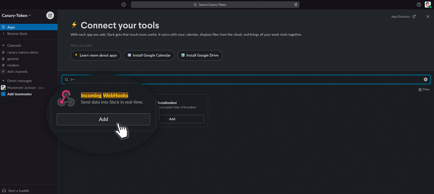The height and width of the screenshot is (194, 434).
Task: Open the Canary-Token workspace dropdown
Action: coord(16,15)
